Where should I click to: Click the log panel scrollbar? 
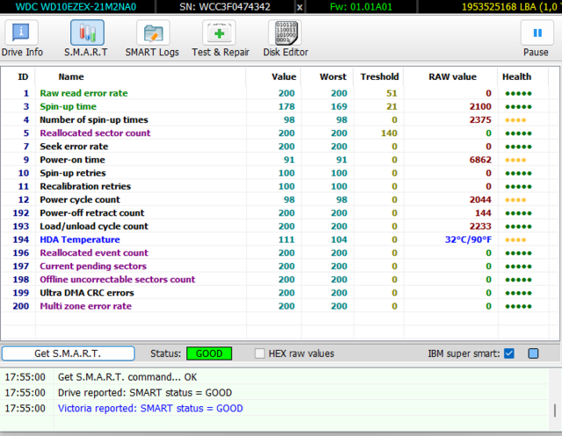555,410
